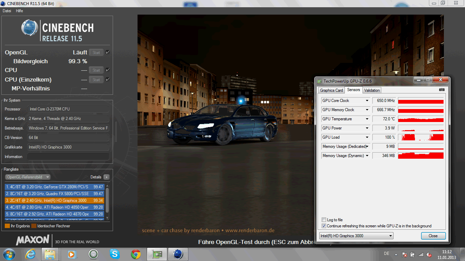Click the Close button in GPU-Z
Viewport: 465px width, 261px height.
pyautogui.click(x=433, y=236)
